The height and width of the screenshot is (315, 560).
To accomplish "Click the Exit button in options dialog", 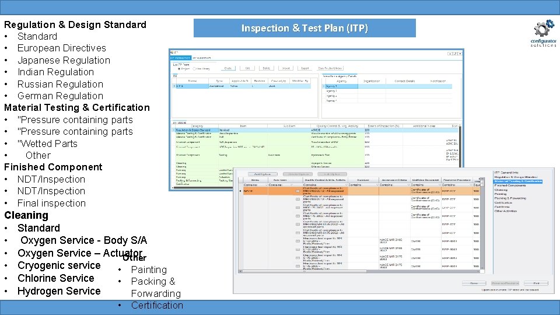I will [x=536, y=283].
